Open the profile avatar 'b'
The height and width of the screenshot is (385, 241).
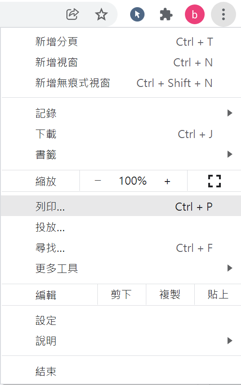[x=194, y=14]
